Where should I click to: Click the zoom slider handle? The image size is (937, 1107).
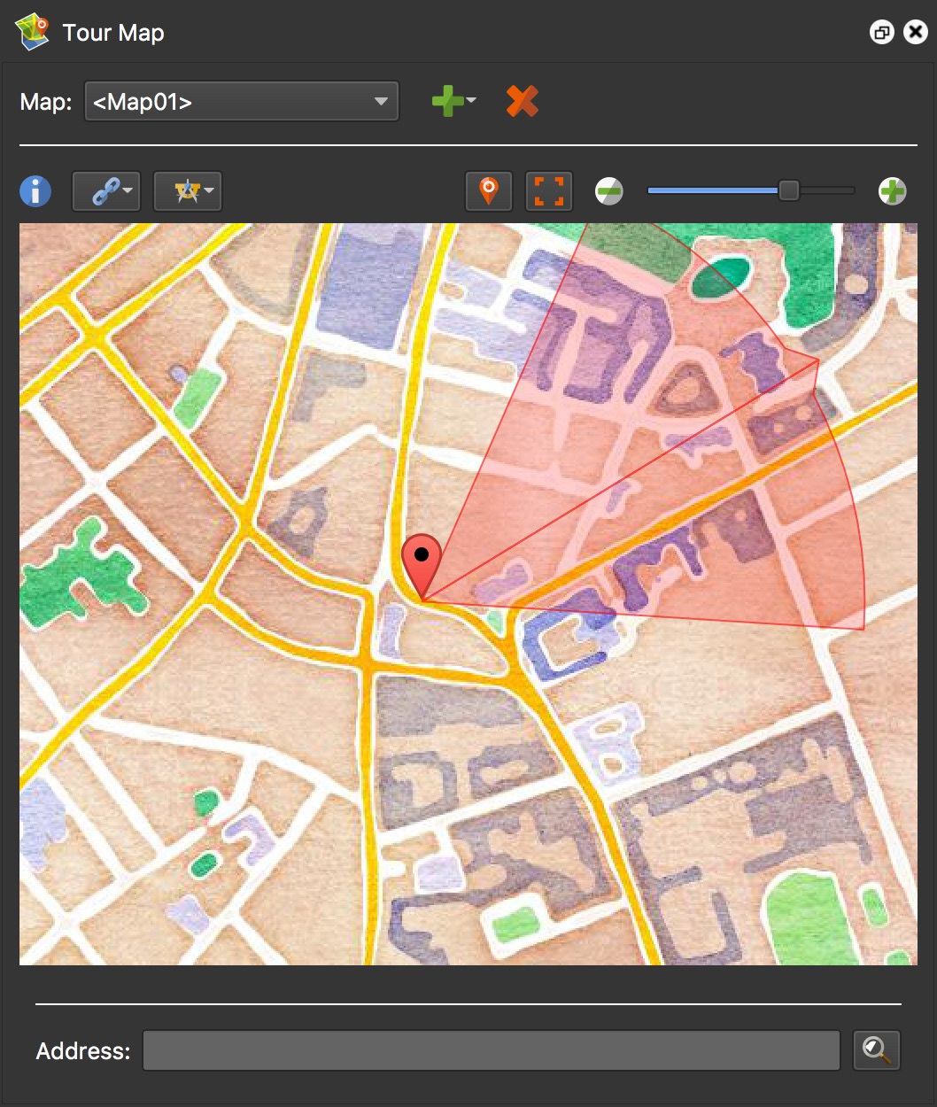tap(788, 190)
